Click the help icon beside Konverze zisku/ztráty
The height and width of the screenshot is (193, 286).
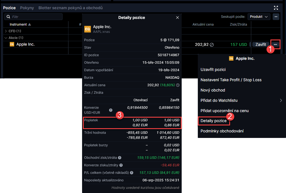(121, 165)
